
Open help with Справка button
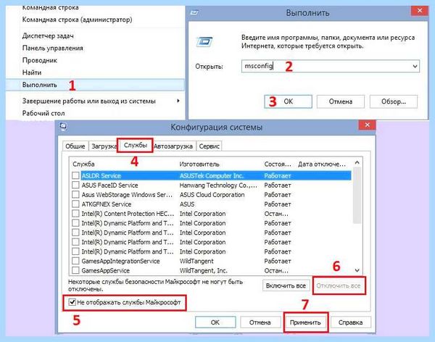[x=350, y=322]
